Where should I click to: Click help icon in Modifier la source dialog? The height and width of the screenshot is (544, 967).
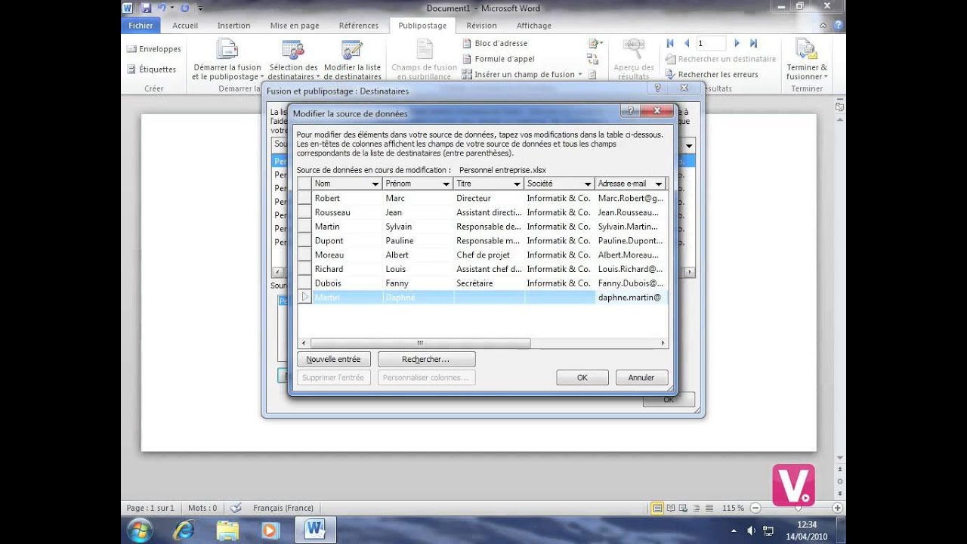[x=630, y=111]
